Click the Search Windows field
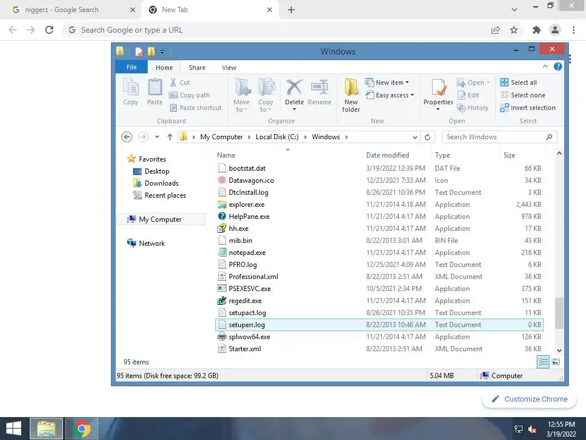 [x=499, y=137]
